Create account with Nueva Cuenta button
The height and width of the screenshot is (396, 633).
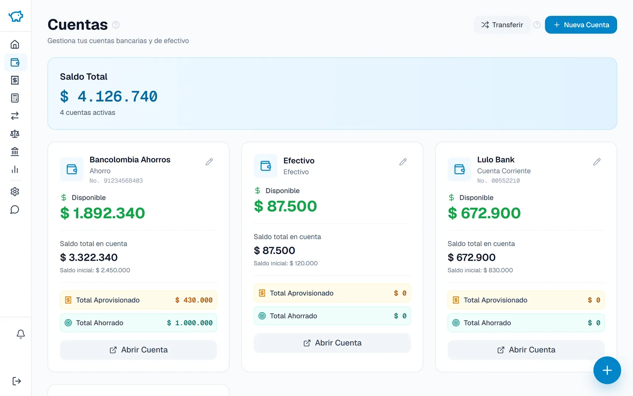coord(581,25)
